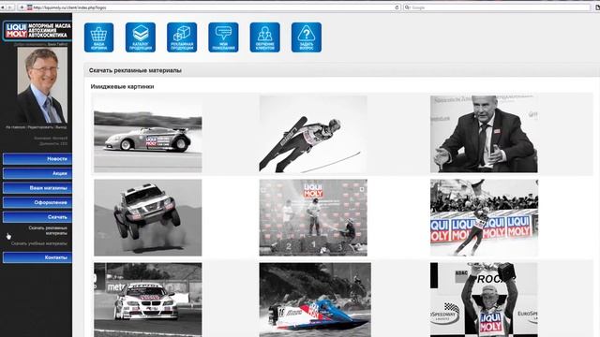Open the client training (Обучение клиентов) icon
The height and width of the screenshot is (337, 600).
(x=264, y=37)
